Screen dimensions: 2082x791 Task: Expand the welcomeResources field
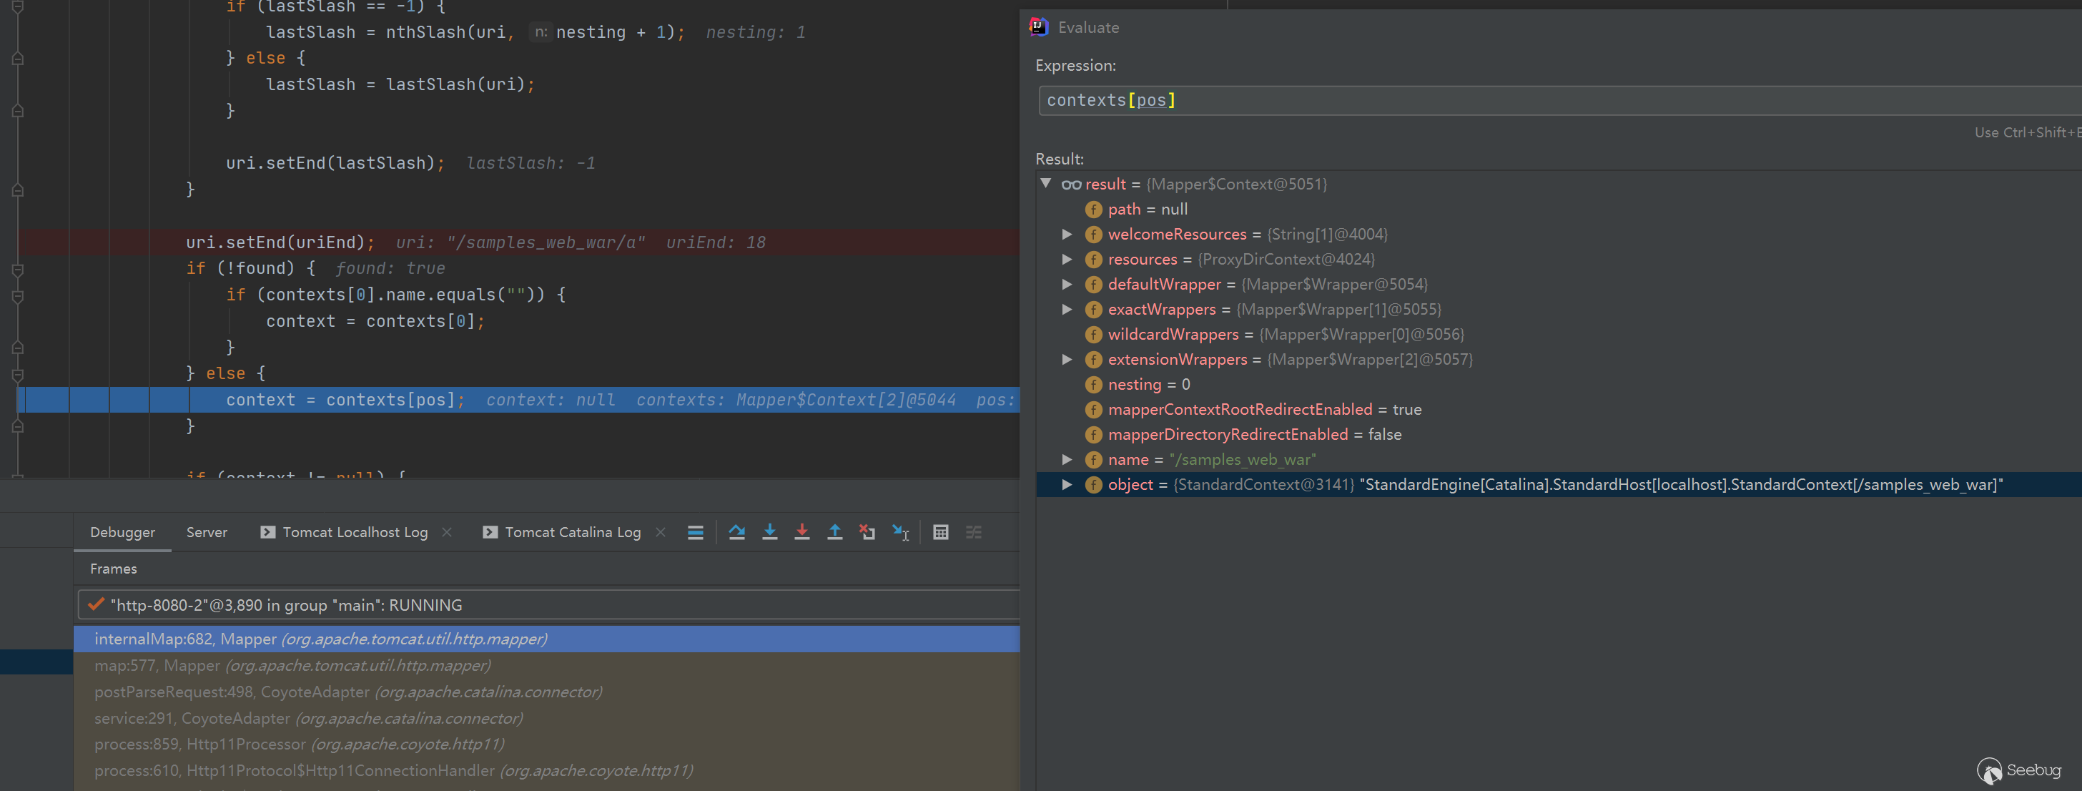tap(1067, 235)
